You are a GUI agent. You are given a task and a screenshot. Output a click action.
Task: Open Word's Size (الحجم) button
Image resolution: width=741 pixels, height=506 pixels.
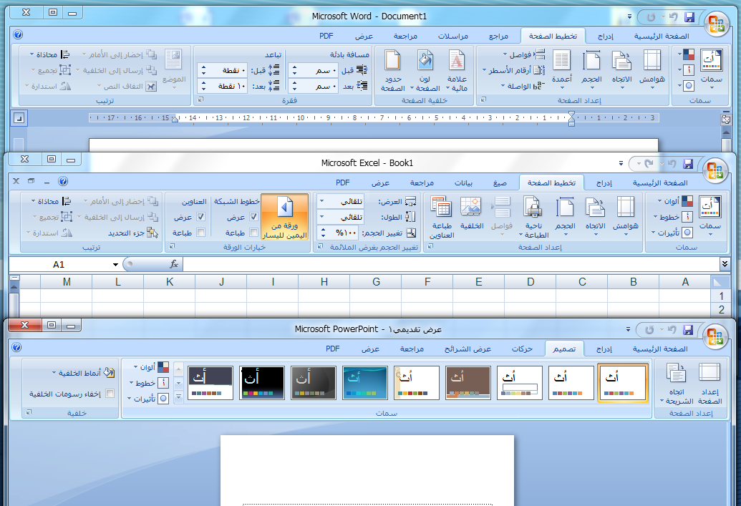(591, 70)
